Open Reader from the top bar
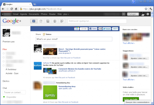The image size is (154, 105). [x=52, y=14]
